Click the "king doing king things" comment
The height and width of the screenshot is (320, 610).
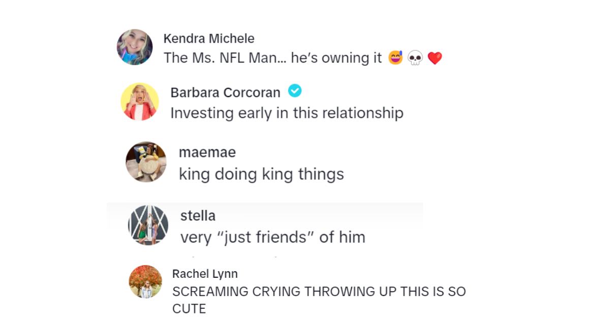(261, 174)
